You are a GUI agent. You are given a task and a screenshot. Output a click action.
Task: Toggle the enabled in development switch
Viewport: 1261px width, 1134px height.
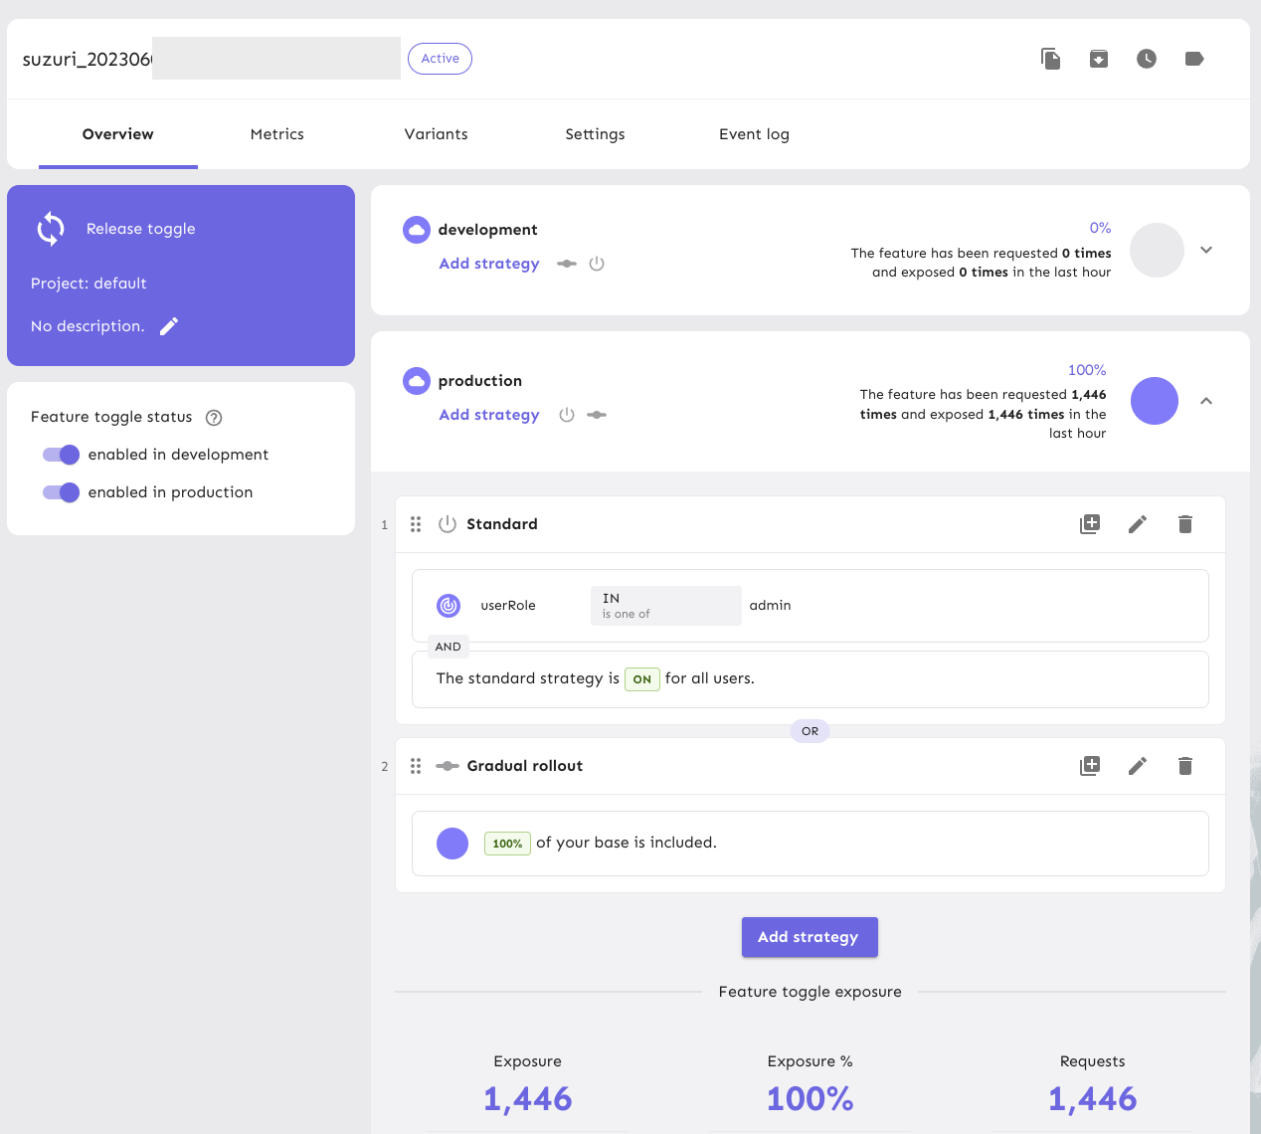click(61, 455)
